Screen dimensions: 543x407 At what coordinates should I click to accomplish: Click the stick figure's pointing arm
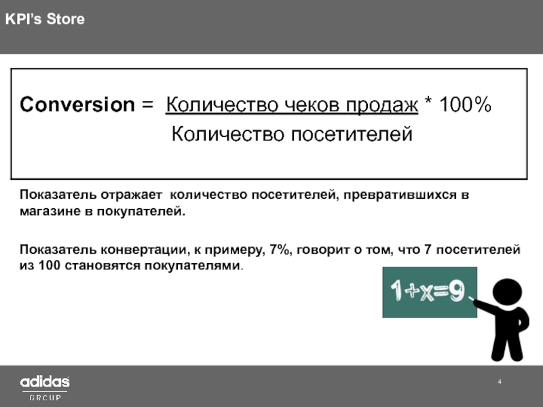pos(487,308)
